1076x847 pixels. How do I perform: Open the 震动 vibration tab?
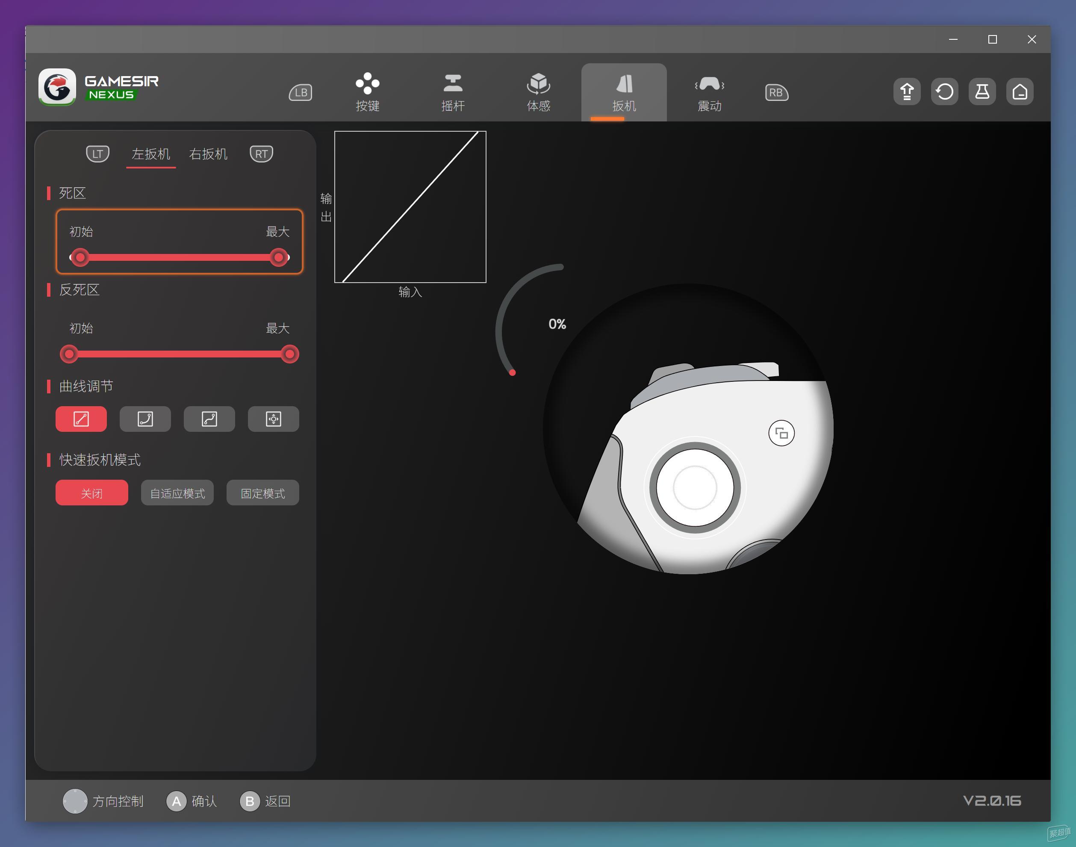pyautogui.click(x=710, y=92)
